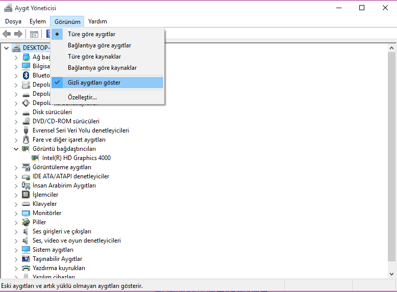Open the Yardım menu

(97, 21)
